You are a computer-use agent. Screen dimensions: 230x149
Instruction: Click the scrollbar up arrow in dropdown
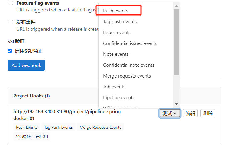pos(177,6)
